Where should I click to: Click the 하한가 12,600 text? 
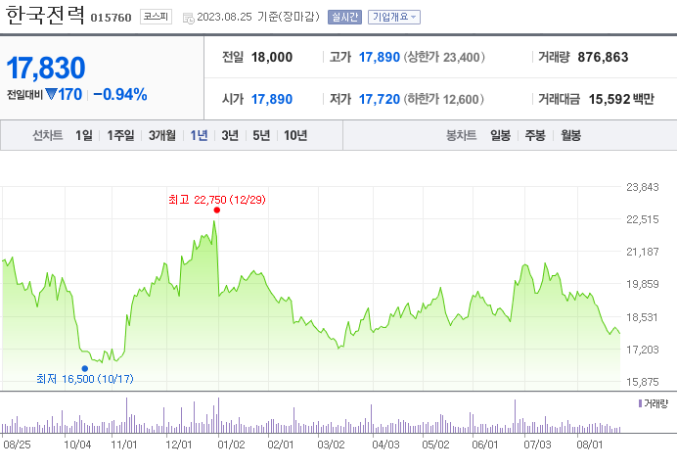444,99
